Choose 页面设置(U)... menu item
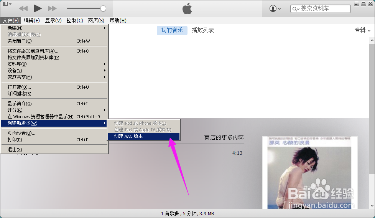The height and width of the screenshot is (218, 375). click(x=54, y=133)
